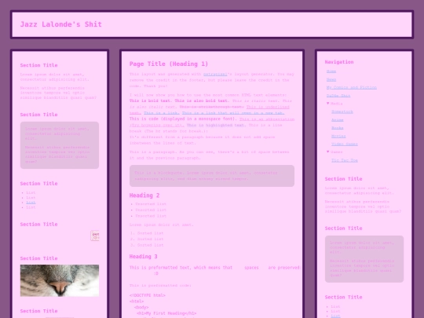Open the News navigation link
424x318 pixels.
[331, 79]
